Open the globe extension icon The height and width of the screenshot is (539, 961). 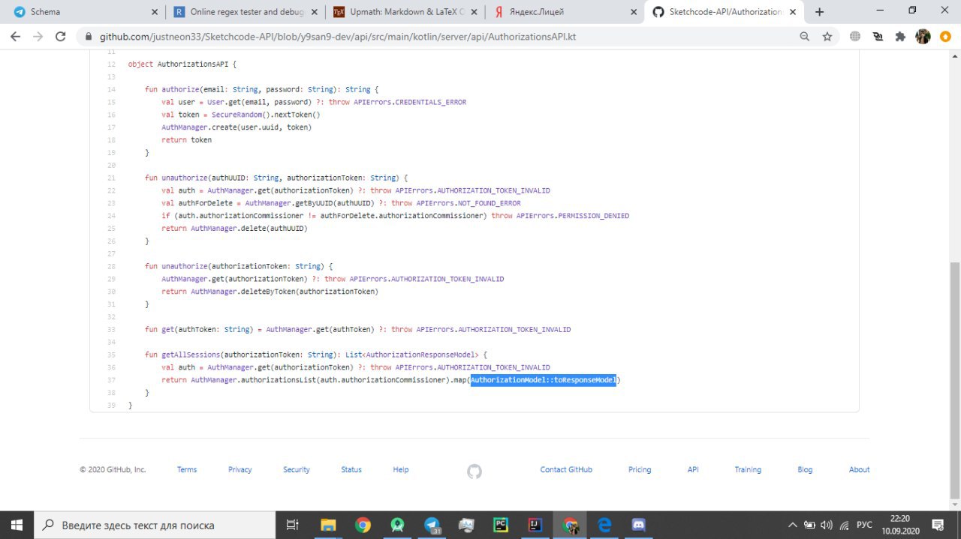[854, 36]
